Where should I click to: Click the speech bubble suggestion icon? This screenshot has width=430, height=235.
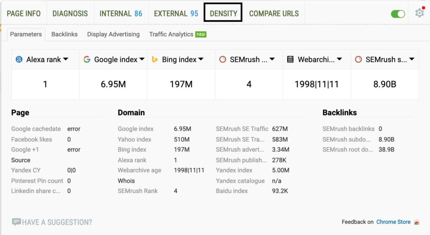[16, 222]
